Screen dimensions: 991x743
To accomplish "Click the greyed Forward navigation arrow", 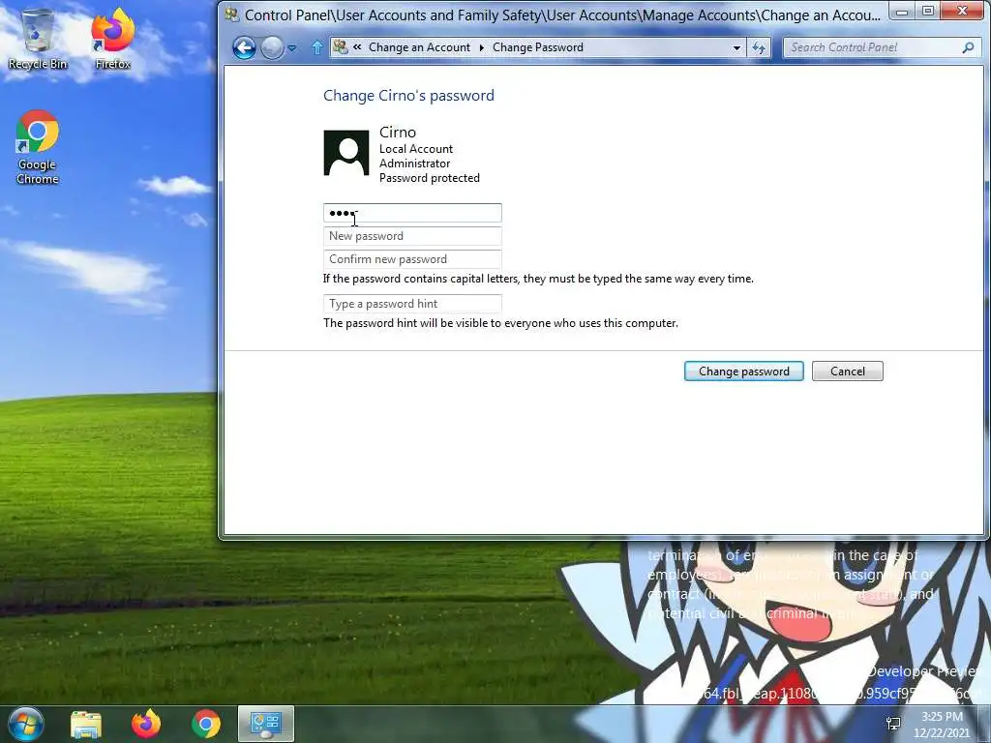I will pyautogui.click(x=272, y=48).
